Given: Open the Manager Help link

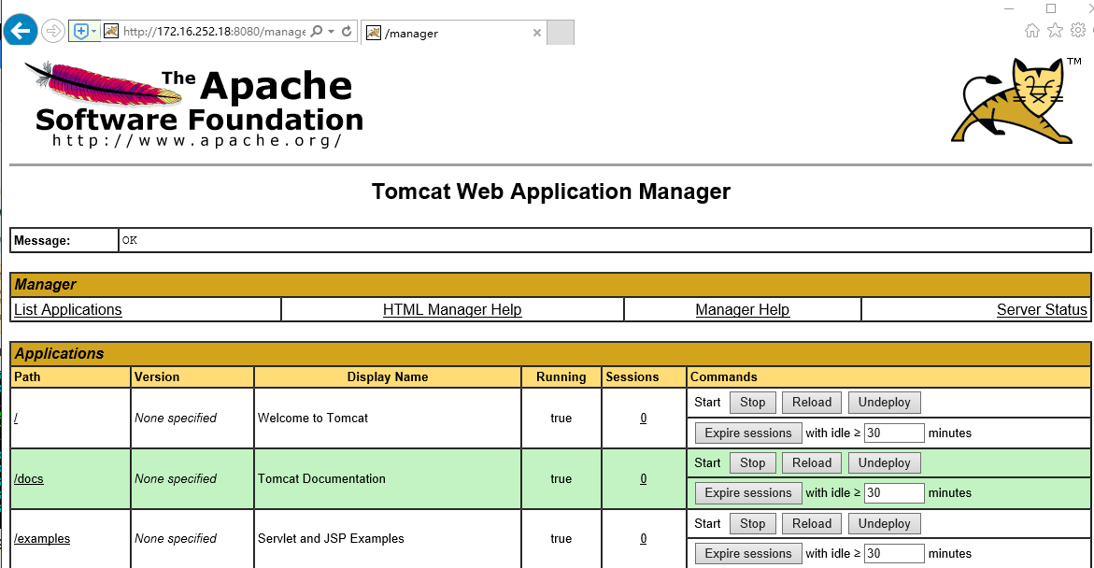Looking at the screenshot, I should (743, 310).
